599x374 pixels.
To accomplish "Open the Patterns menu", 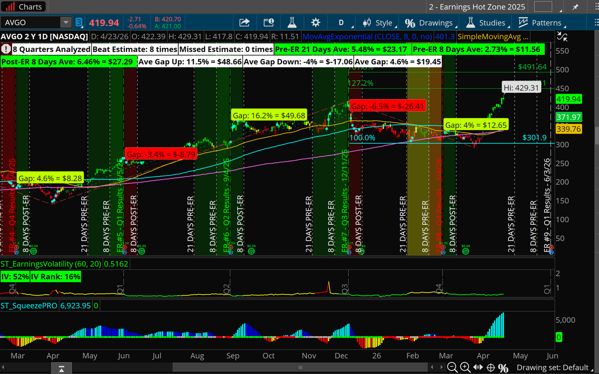I will coord(542,22).
